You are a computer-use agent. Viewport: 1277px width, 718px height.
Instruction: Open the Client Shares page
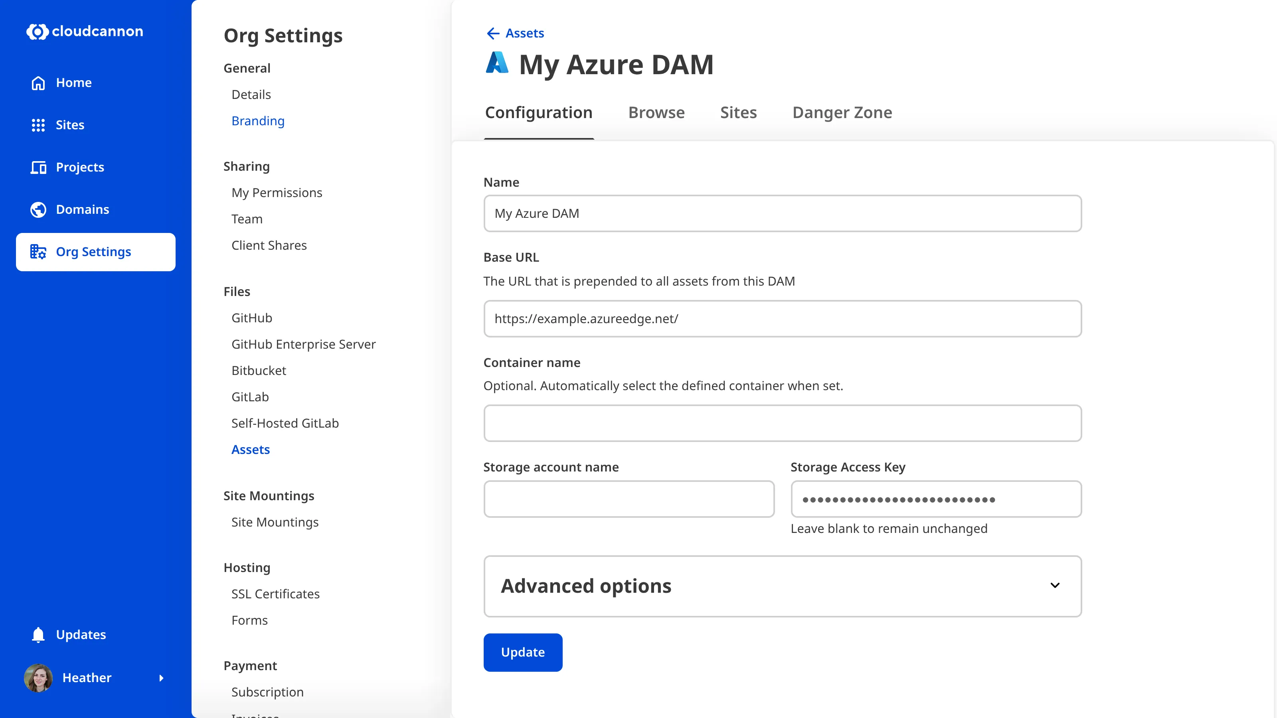269,245
